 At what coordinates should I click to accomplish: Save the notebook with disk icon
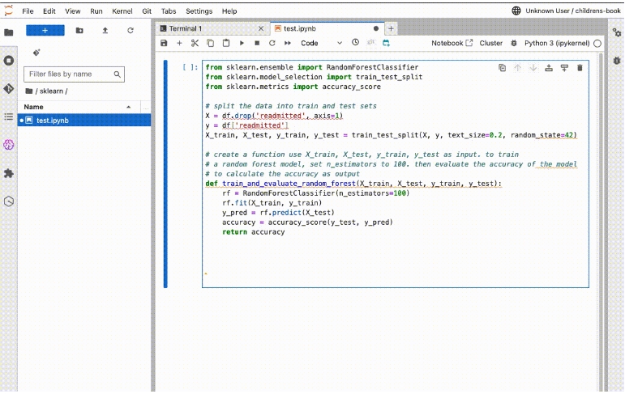(164, 43)
